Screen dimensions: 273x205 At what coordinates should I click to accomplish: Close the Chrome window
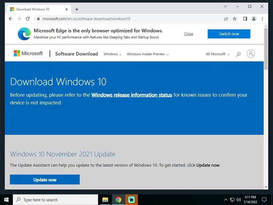(x=262, y=6)
